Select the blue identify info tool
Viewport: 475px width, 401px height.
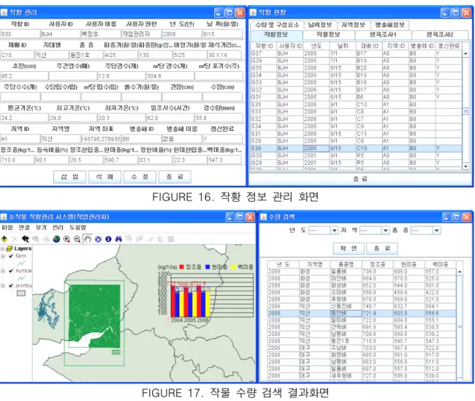pyautogui.click(x=108, y=239)
